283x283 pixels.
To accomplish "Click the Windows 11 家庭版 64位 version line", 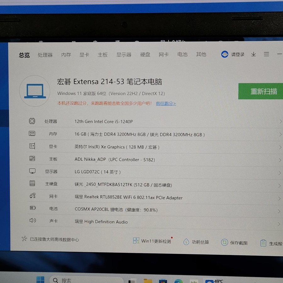I will [111, 93].
